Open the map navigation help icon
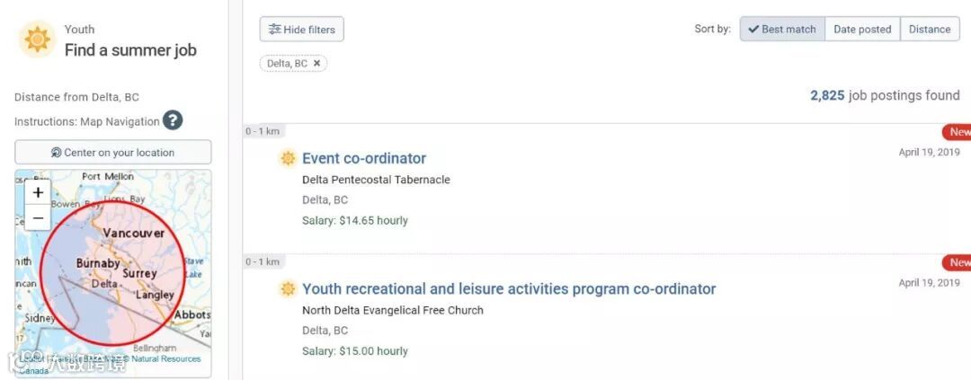Screen dimensions: 971x380 click(173, 120)
